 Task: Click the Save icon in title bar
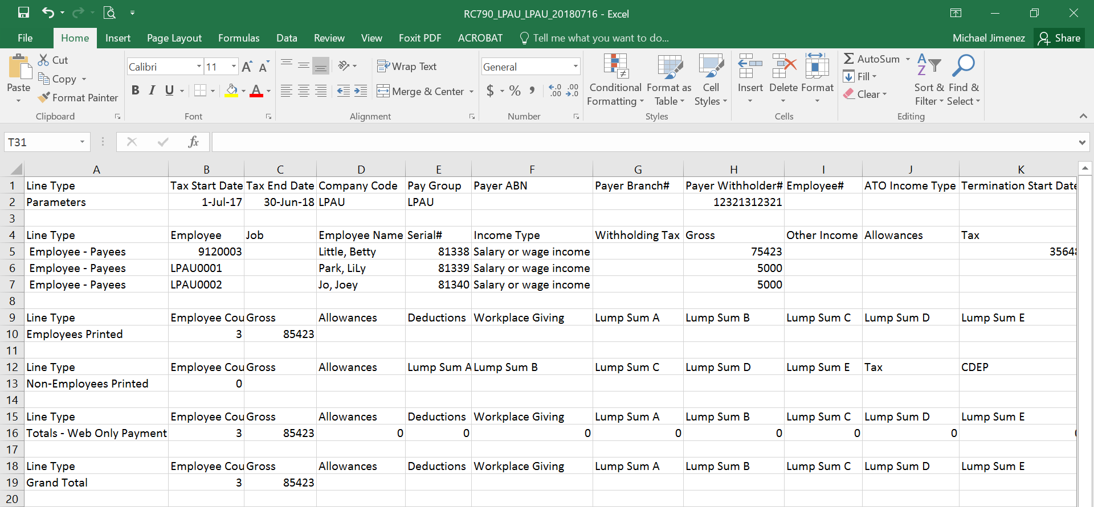pyautogui.click(x=23, y=13)
